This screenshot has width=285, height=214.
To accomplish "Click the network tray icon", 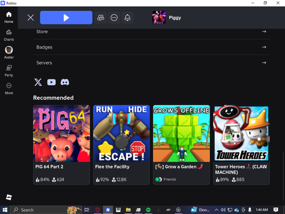I will pos(230,210).
